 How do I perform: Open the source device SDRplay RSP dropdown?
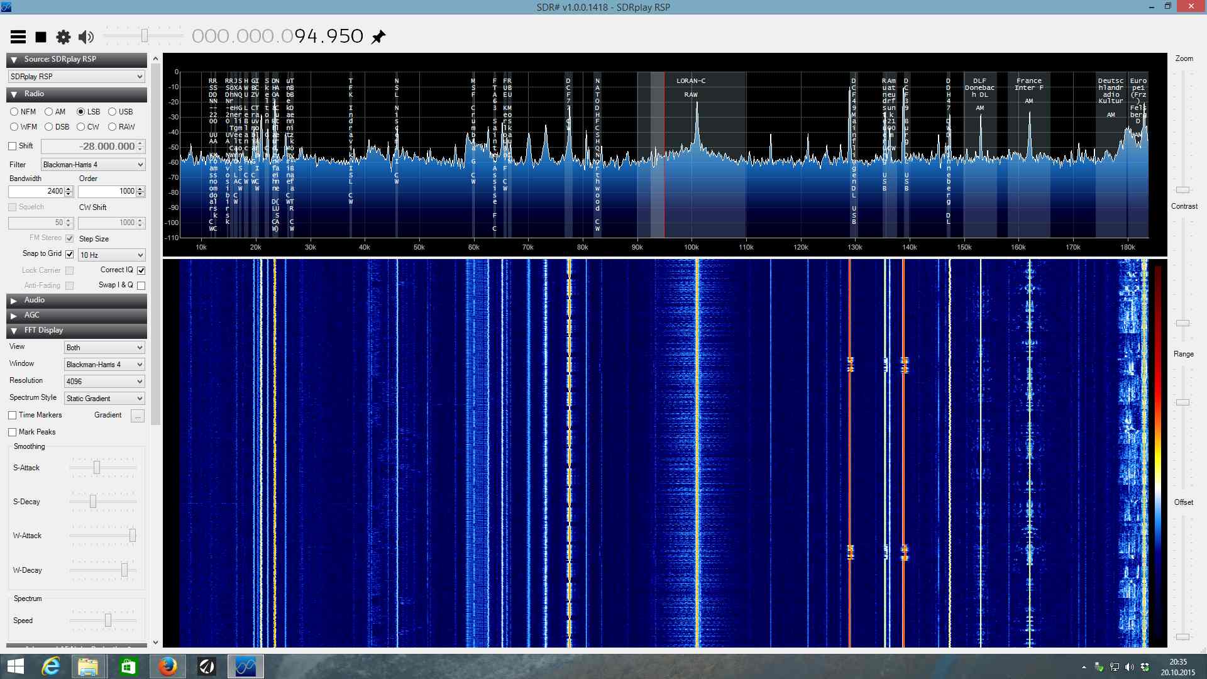77,77
